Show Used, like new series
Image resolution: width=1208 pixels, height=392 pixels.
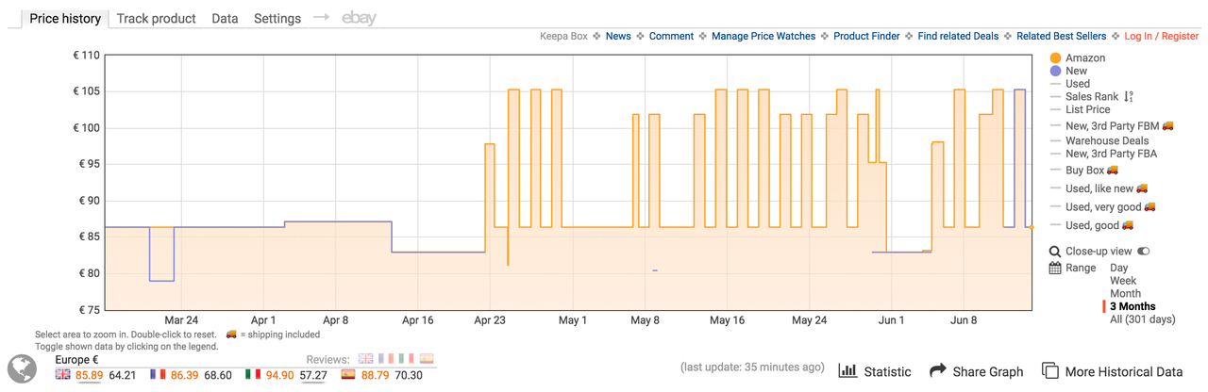tap(1099, 188)
